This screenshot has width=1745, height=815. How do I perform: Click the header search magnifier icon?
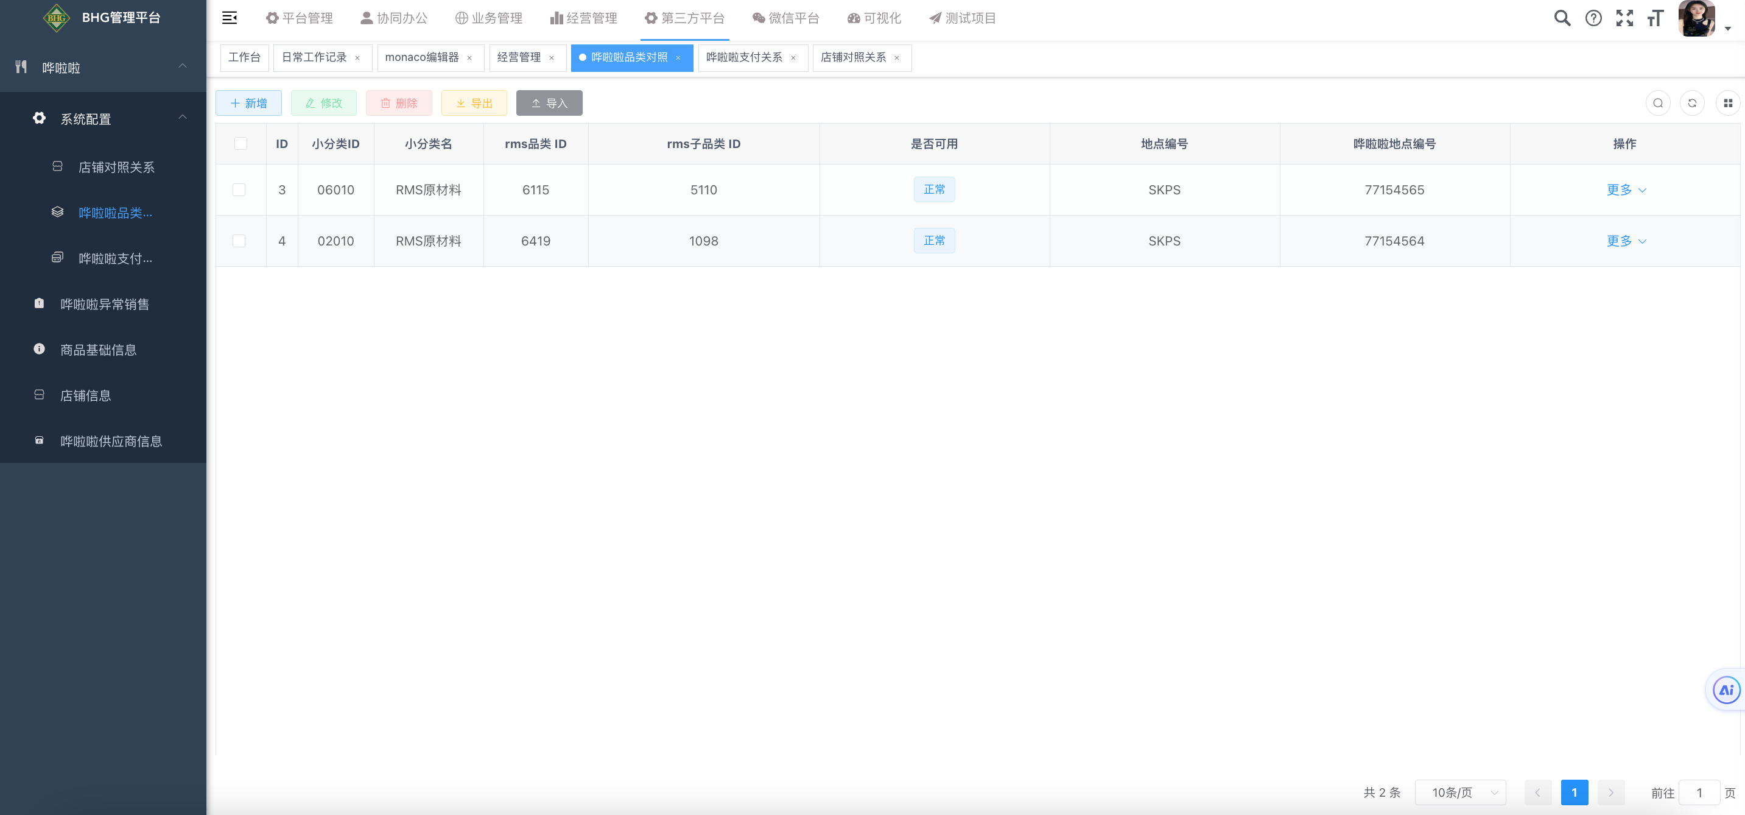tap(1561, 18)
